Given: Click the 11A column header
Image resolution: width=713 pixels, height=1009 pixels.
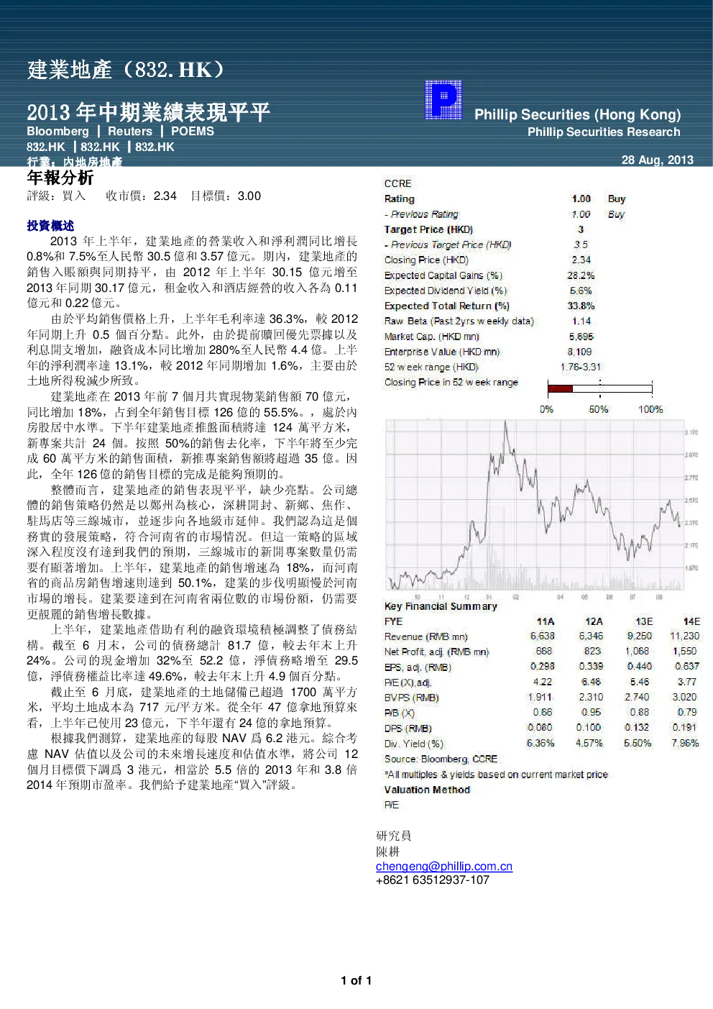Looking at the screenshot, I should click(546, 621).
